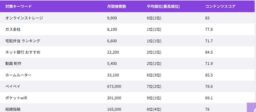Click the 月間検索数 column header

(x=117, y=7)
